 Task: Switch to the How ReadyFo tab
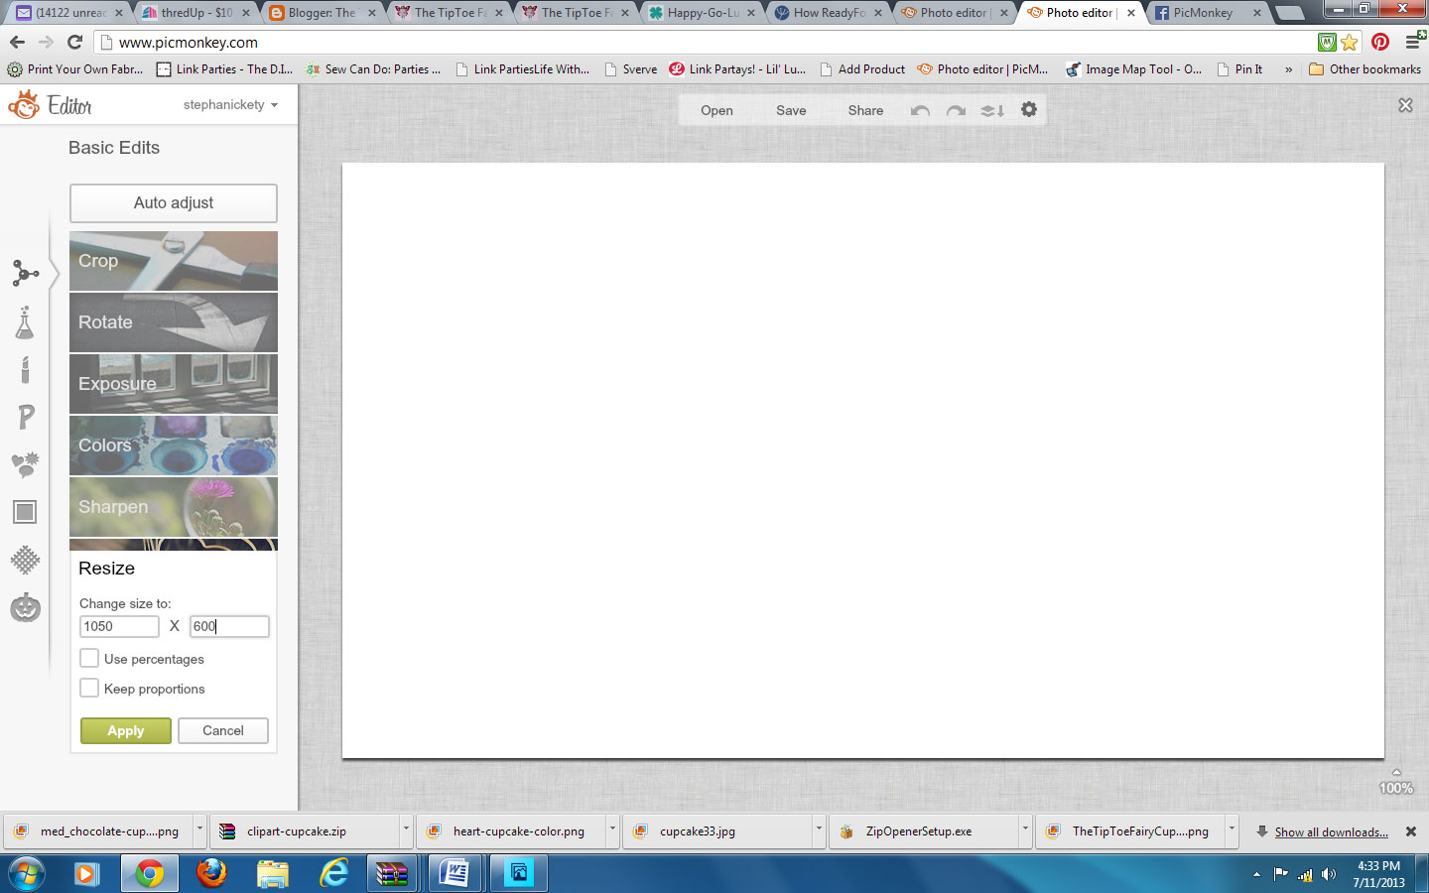pyautogui.click(x=829, y=13)
